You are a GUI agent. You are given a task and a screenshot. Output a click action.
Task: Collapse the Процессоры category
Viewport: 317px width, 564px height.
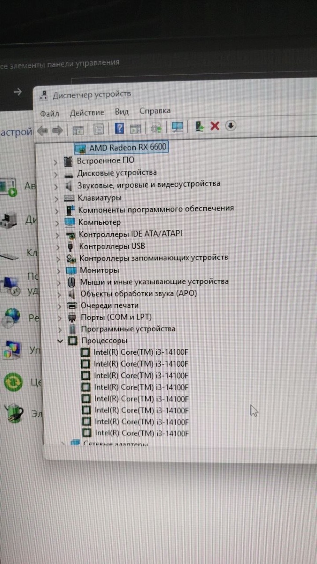60,341
